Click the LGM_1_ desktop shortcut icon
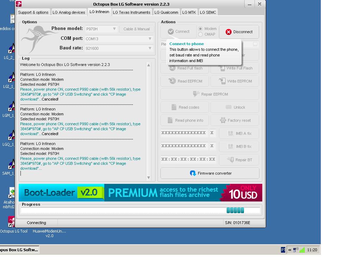361x271 pixels. tap(11, 106)
